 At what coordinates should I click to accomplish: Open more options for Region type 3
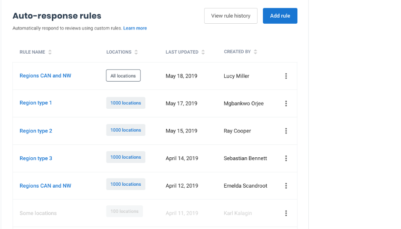[286, 158]
